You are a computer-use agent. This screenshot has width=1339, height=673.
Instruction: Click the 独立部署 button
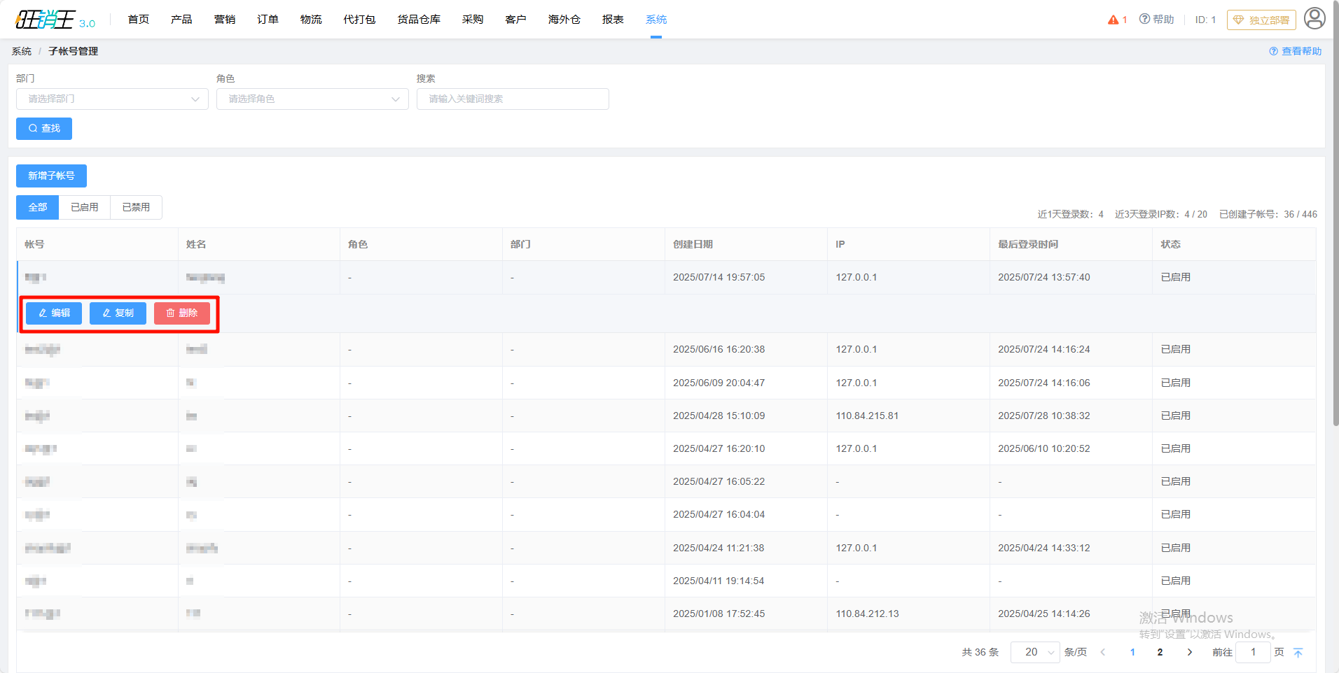[x=1261, y=20]
